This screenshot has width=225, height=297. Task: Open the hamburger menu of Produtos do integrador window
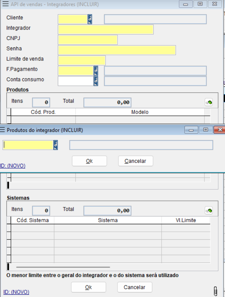2,130
